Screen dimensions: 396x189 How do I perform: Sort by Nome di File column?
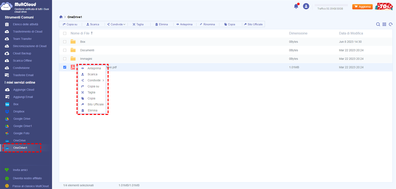(82, 33)
